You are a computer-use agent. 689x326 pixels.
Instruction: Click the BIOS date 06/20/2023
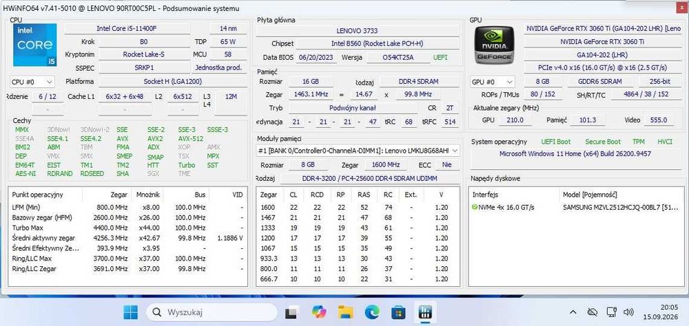tap(316, 58)
